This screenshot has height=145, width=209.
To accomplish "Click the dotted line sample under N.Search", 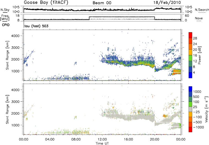I will [202, 13].
